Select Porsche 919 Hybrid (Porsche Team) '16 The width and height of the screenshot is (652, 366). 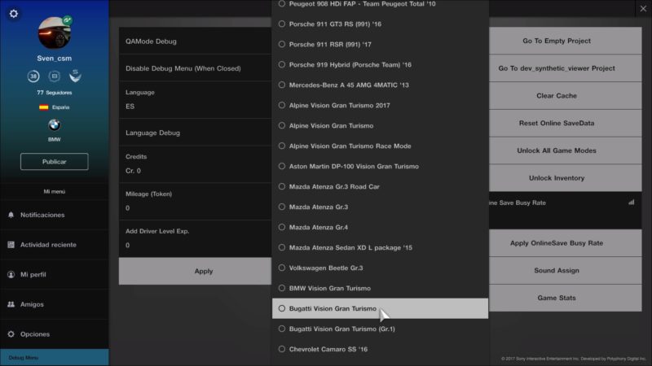click(x=380, y=65)
